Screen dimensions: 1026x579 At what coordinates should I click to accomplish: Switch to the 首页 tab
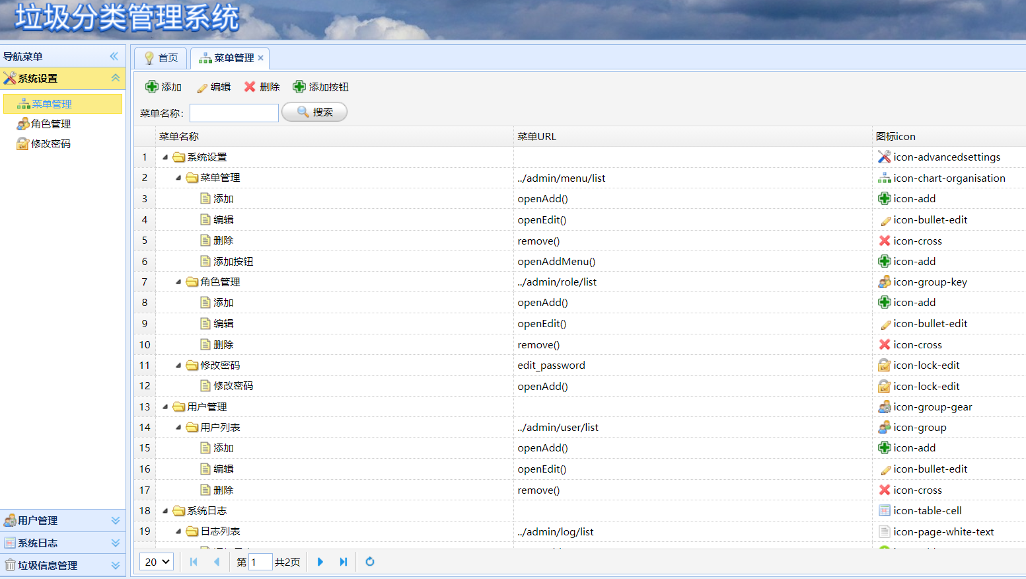click(x=161, y=58)
